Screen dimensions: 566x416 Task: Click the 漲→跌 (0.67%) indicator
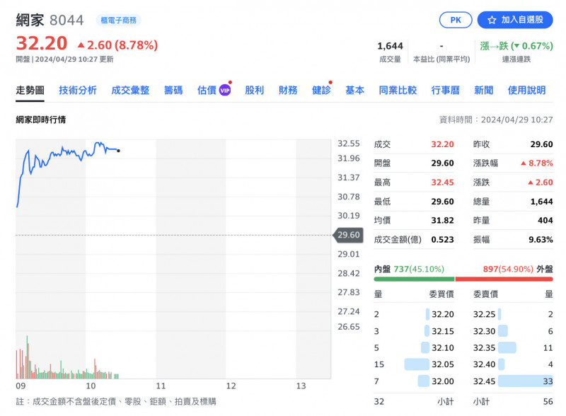point(516,46)
